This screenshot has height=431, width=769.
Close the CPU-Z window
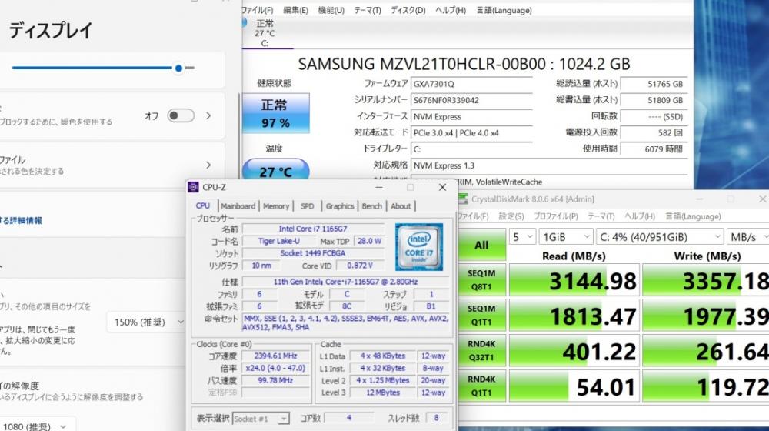(442, 188)
